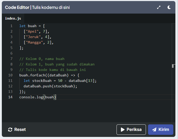Switch to the index.js tab
The image size is (178, 139).
tap(13, 19)
